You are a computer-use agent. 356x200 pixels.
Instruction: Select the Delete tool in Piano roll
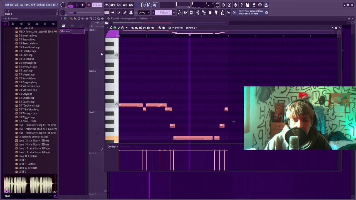click(x=144, y=28)
